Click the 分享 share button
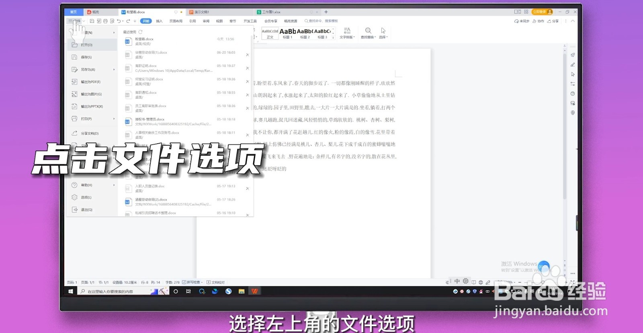 (553, 21)
